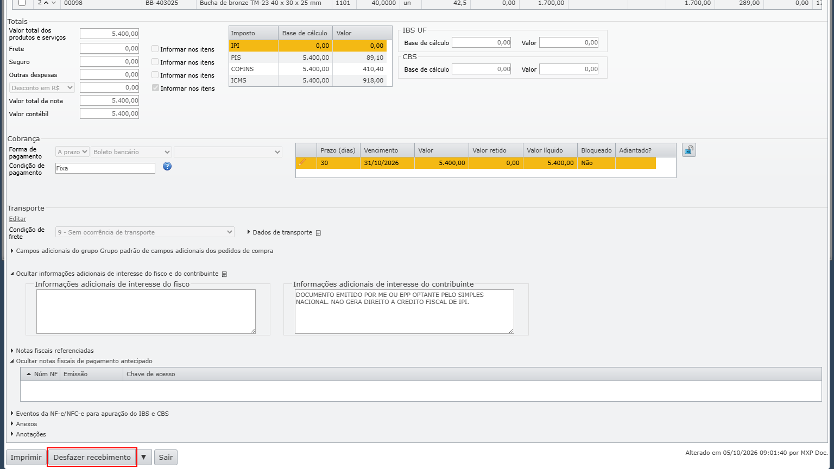Move item 00098 down with the down arrow
The width and height of the screenshot is (834, 469).
[54, 3]
